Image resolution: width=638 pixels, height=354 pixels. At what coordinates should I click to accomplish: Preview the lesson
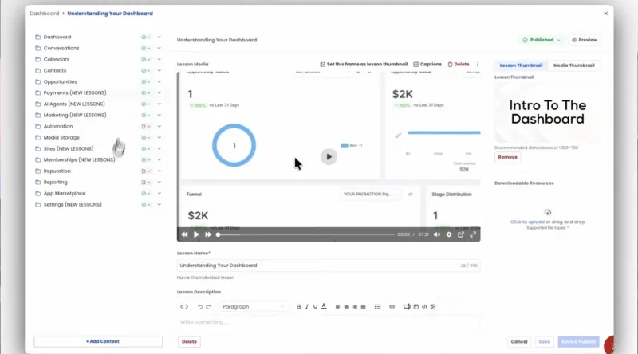[585, 40]
